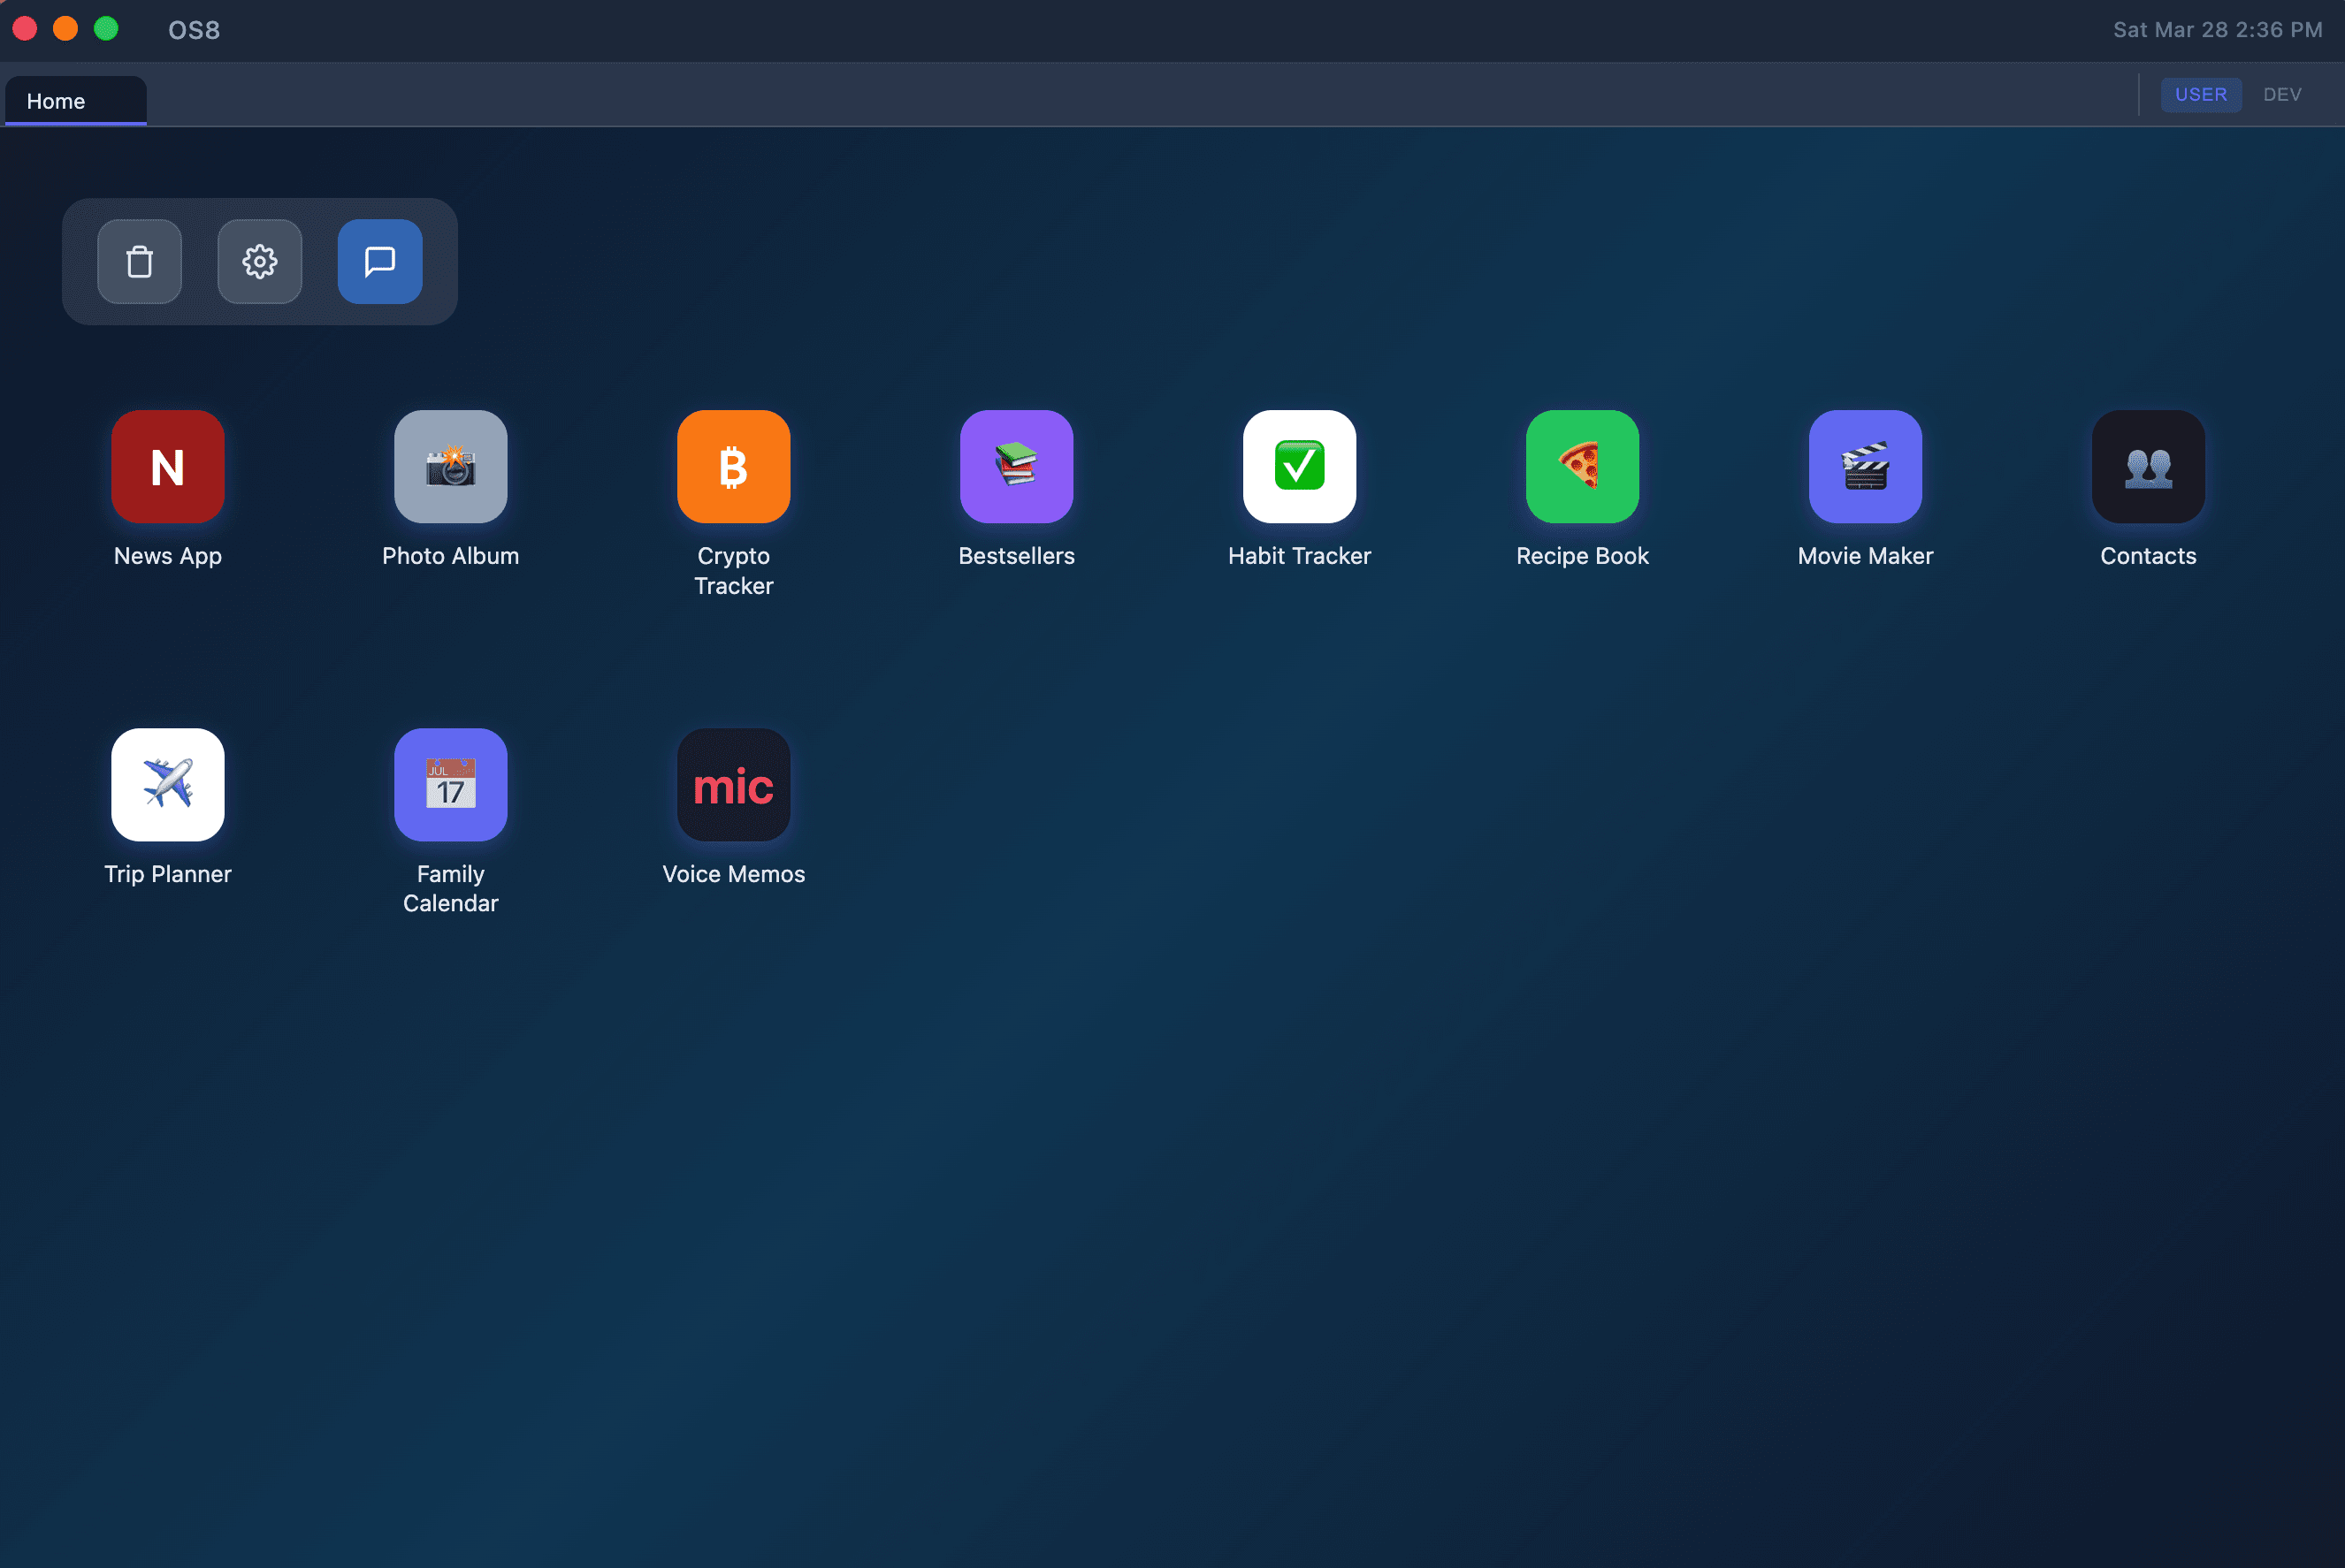Select the Home tab
Image resolution: width=2345 pixels, height=1568 pixels.
point(56,100)
